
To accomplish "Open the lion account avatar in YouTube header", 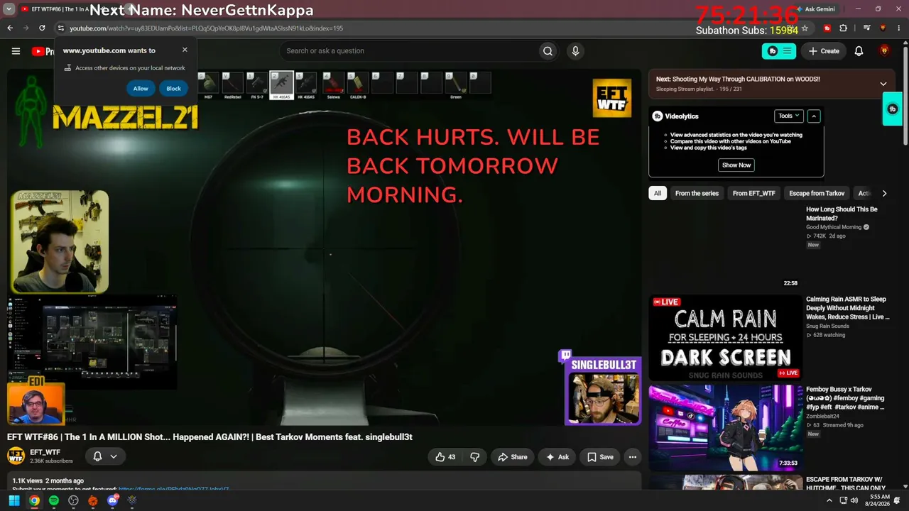I will coord(884,51).
